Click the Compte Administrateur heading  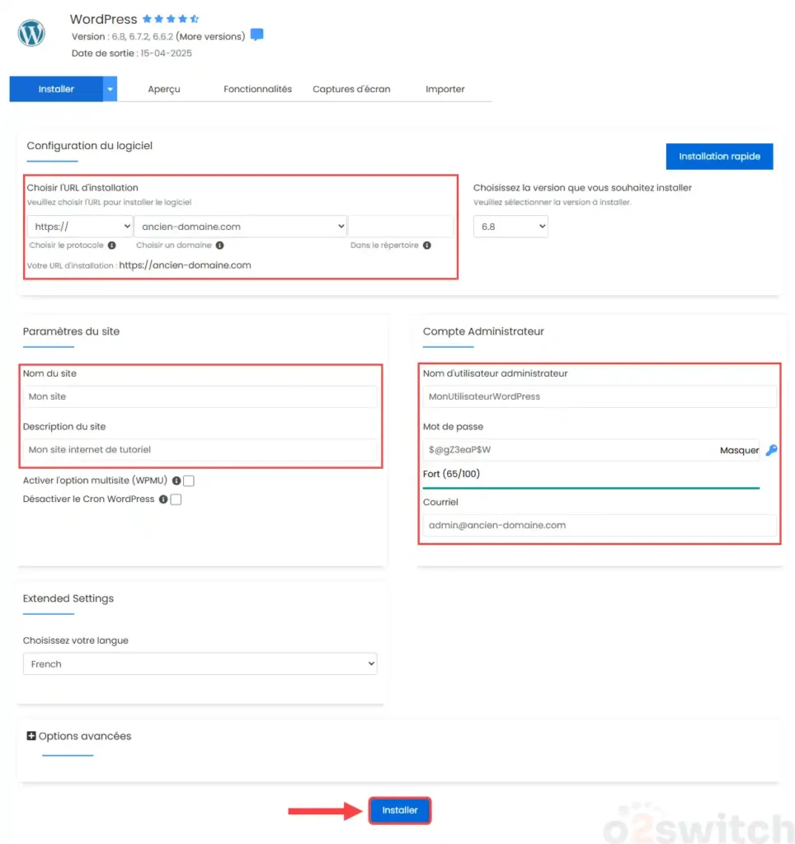483,331
